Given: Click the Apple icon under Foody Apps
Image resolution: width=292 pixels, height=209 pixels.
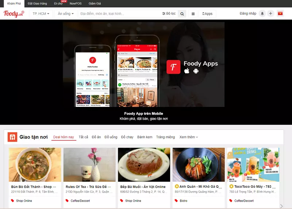Looking at the screenshot, I should [187, 71].
